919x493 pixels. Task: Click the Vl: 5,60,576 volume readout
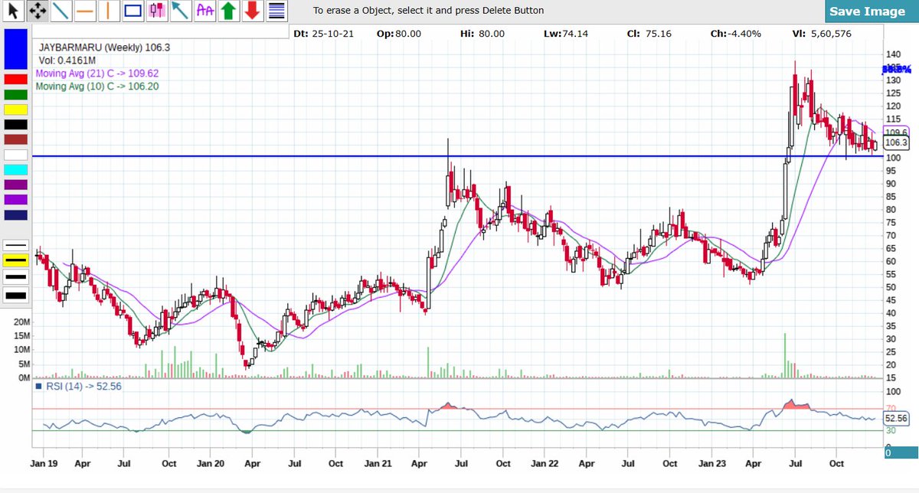point(823,34)
